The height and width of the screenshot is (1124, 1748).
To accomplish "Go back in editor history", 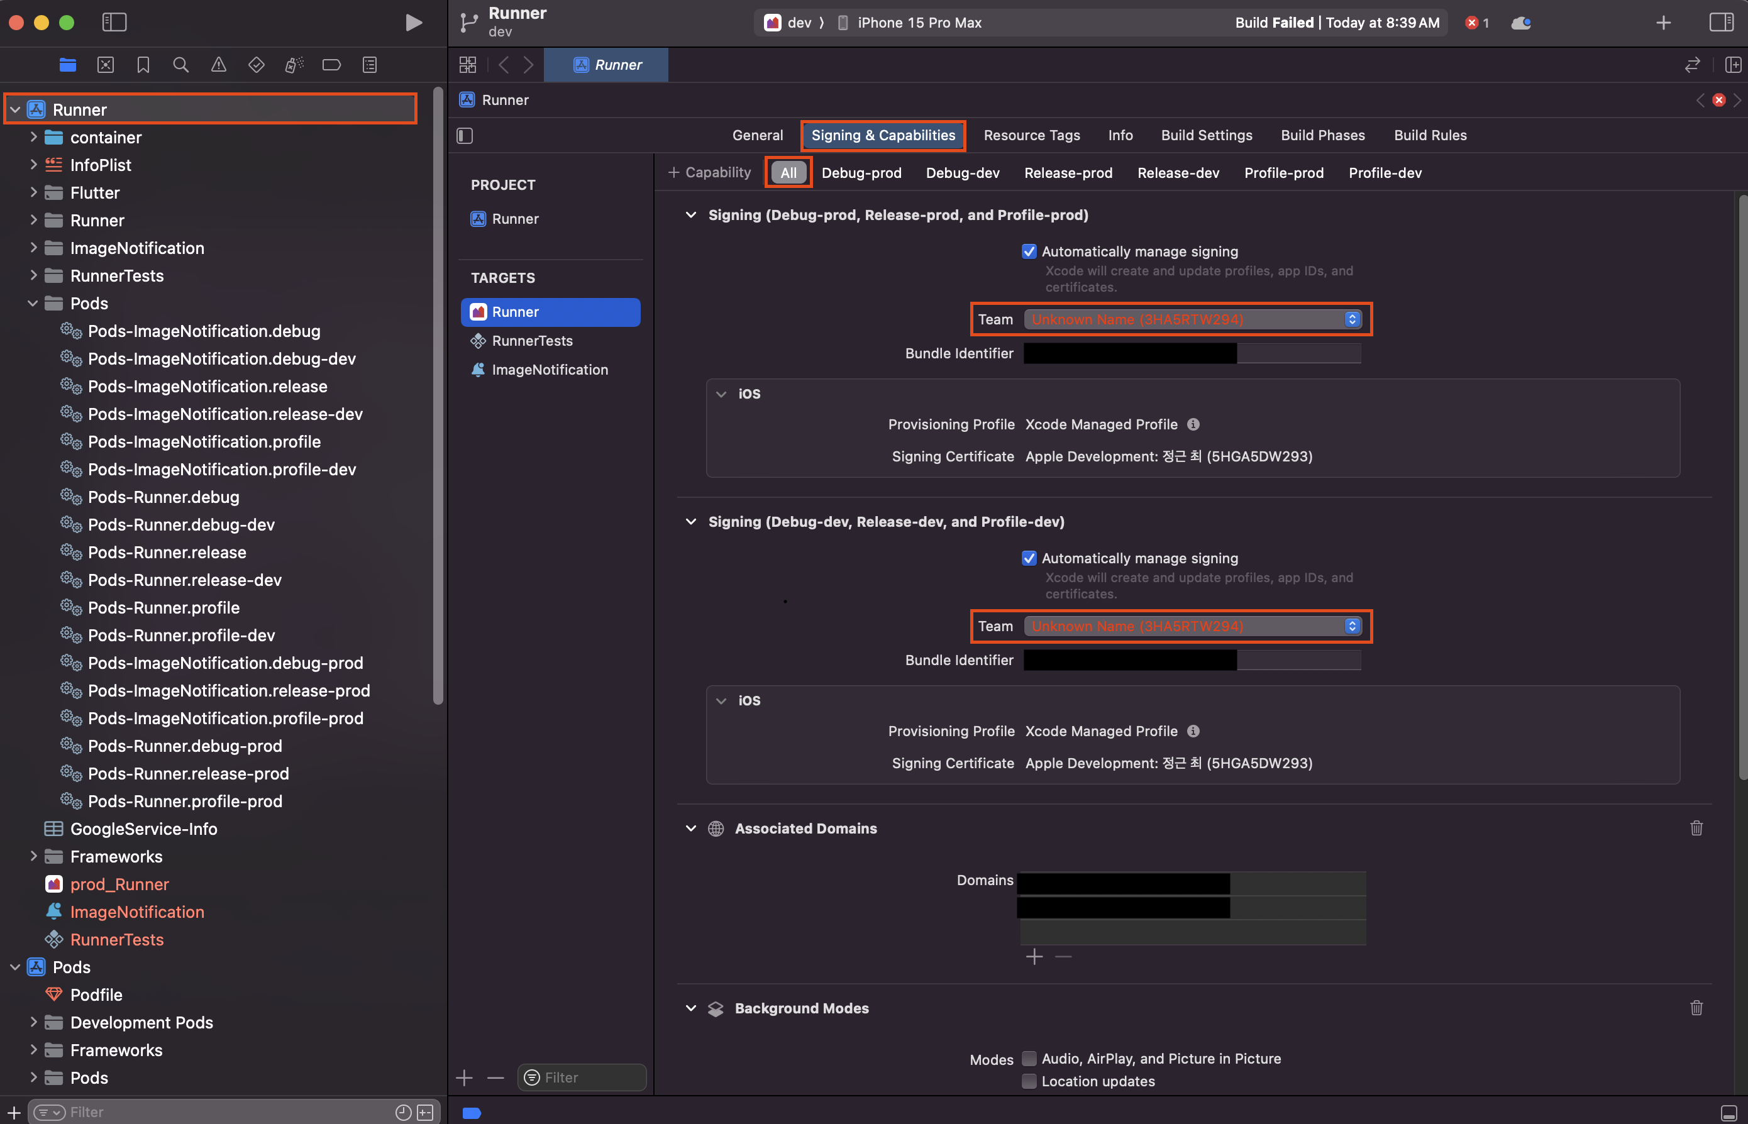I will point(504,65).
